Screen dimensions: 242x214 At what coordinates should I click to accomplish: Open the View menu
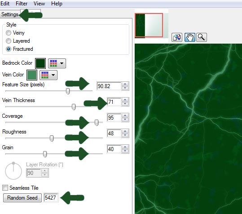[x=40, y=4]
